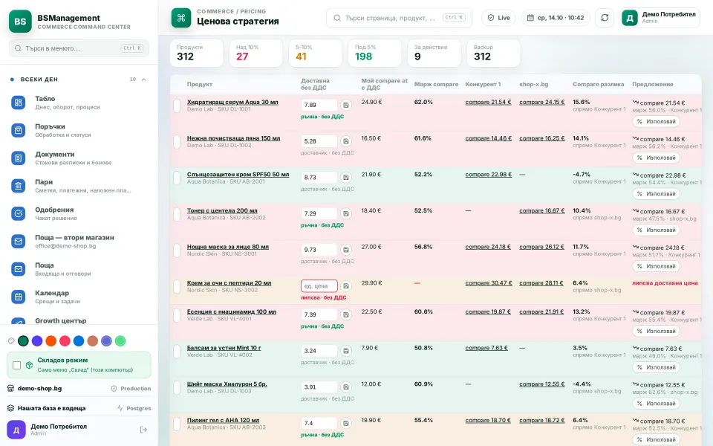Click the pricing command icon by Ценова стратегия
713x446 pixels.
tap(181, 18)
